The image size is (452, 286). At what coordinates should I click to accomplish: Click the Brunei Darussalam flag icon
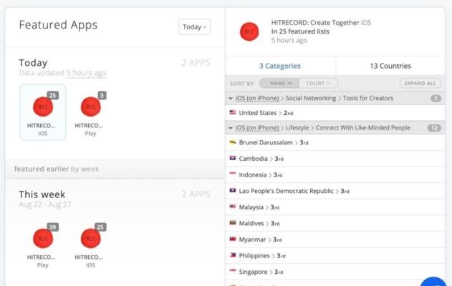pos(233,142)
